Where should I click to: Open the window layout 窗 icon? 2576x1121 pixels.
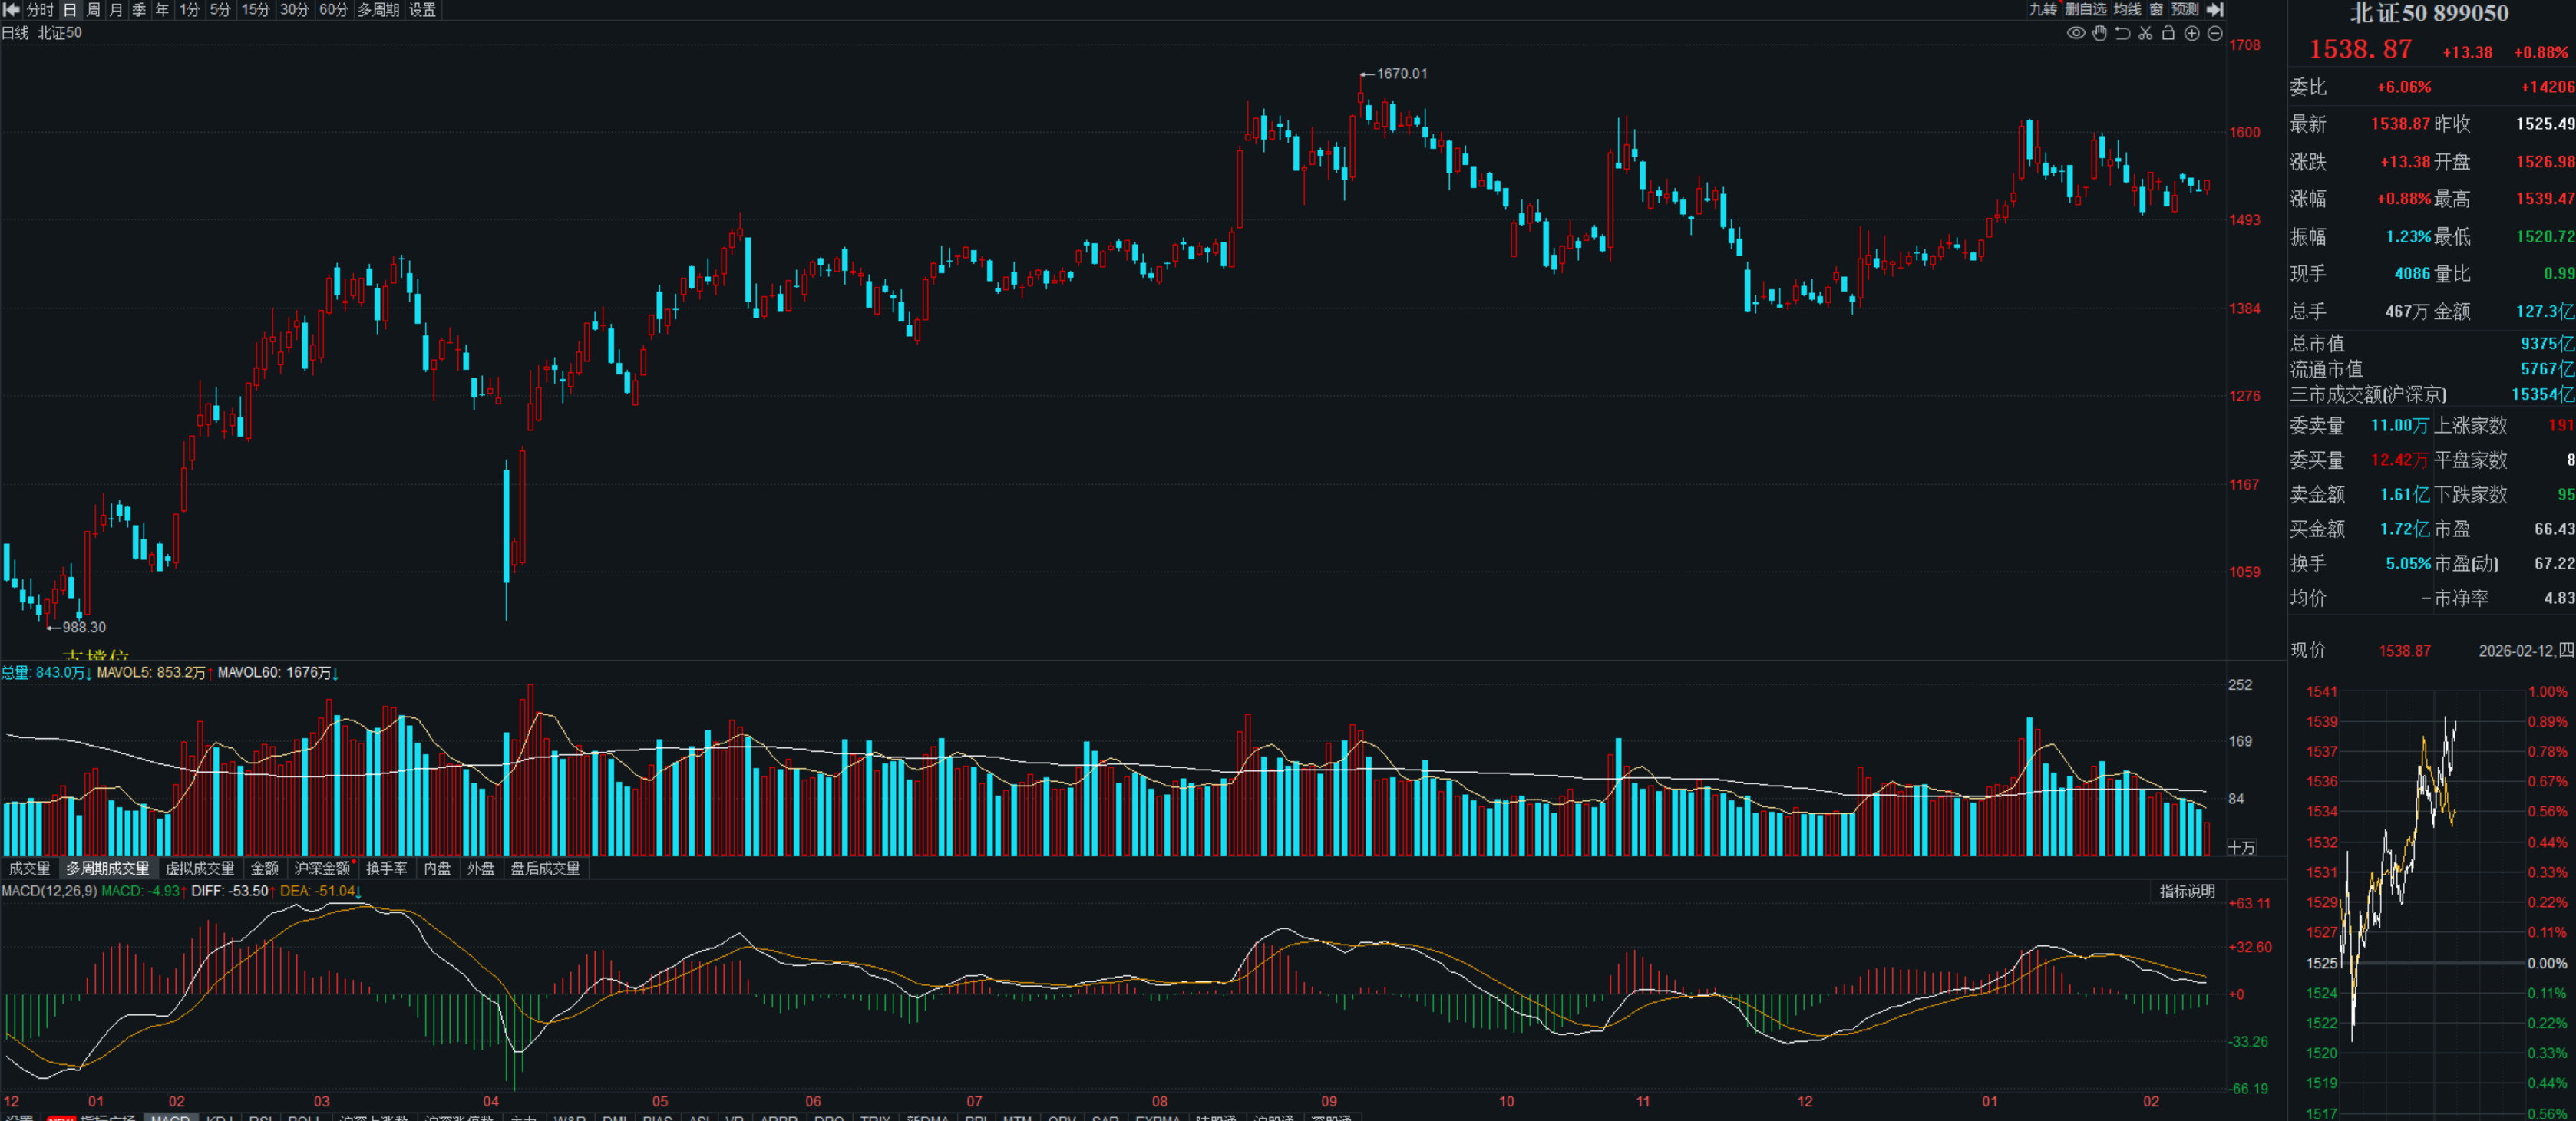click(2156, 9)
